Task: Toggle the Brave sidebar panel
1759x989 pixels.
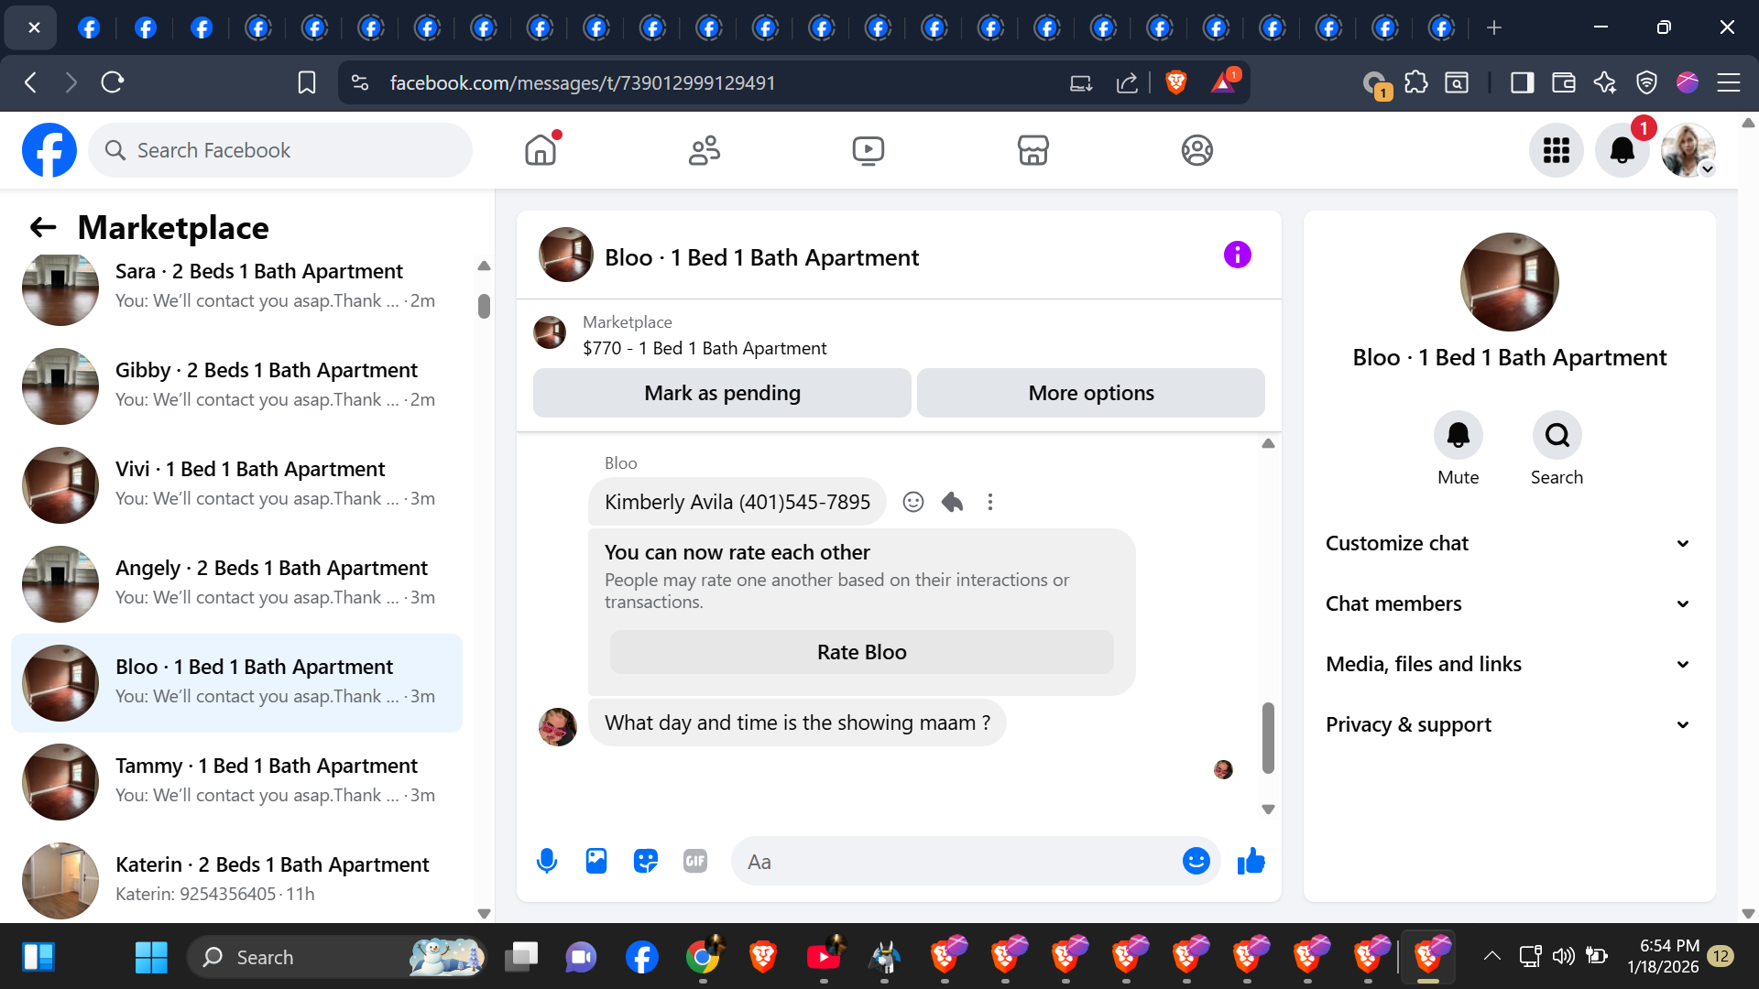Action: click(x=1522, y=83)
